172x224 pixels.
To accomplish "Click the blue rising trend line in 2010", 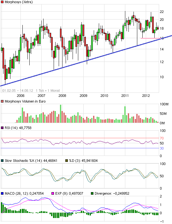I will point(114,52).
